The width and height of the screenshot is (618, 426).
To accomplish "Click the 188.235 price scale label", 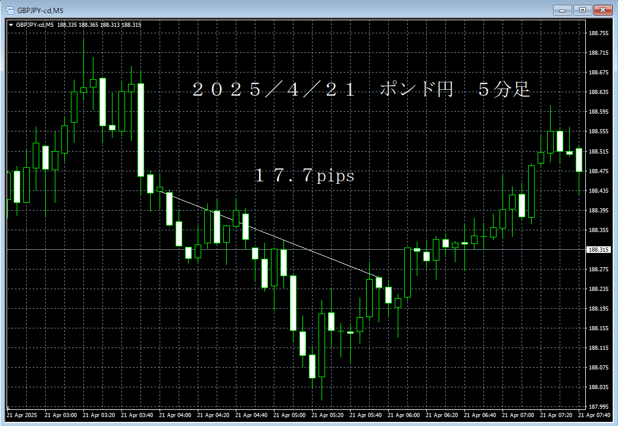I will tap(598, 289).
